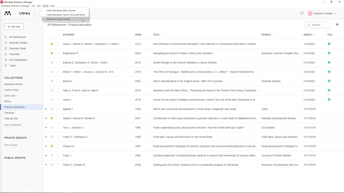Open the File menu
Viewport: 344px width, 193px height.
pos(33,6)
